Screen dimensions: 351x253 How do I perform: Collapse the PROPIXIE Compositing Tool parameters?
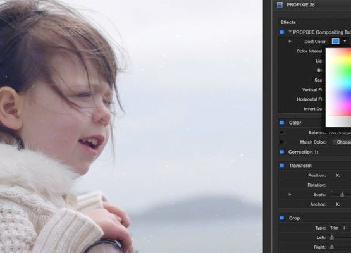(x=290, y=32)
